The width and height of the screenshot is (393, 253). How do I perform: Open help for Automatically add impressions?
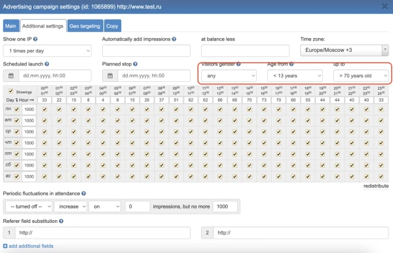click(174, 39)
